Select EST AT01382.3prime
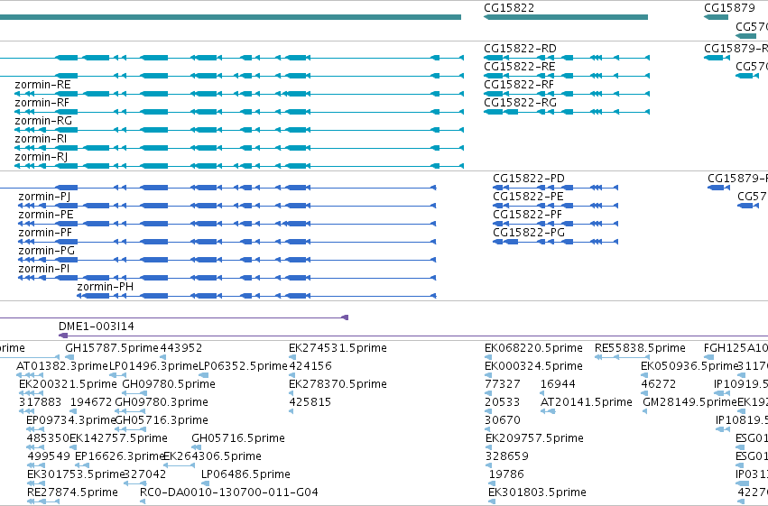 click(x=62, y=366)
